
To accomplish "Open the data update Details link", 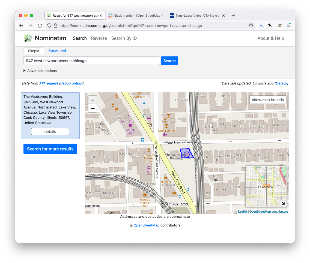I will pos(281,83).
